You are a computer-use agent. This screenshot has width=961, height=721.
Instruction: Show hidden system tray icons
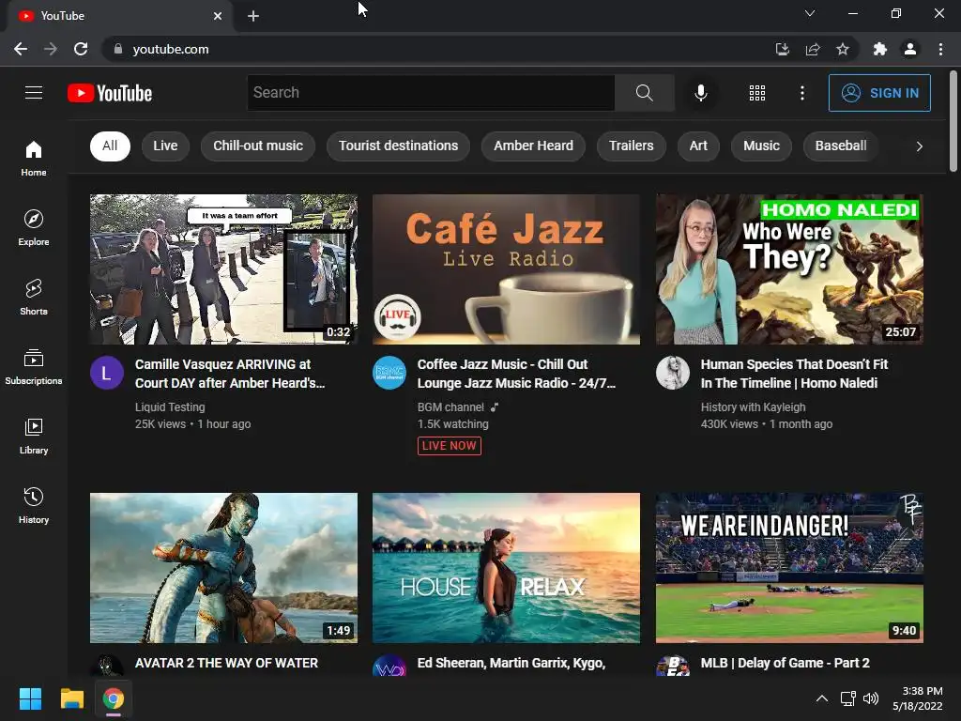(x=822, y=698)
